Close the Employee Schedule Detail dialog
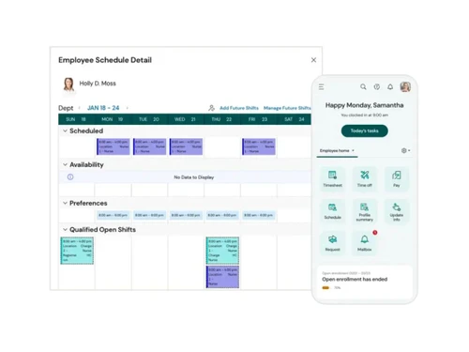This screenshot has height=352, width=469. point(313,60)
